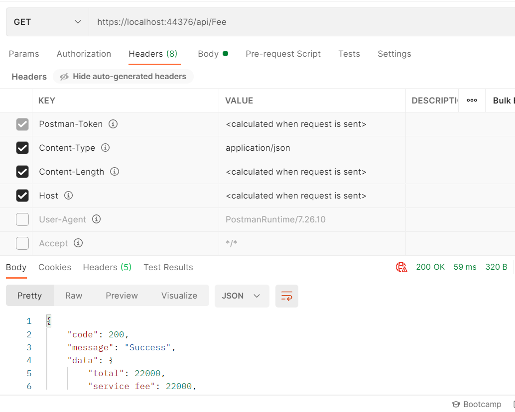
Task: Click the graduation cap Bootcamp icon
Action: point(456,404)
